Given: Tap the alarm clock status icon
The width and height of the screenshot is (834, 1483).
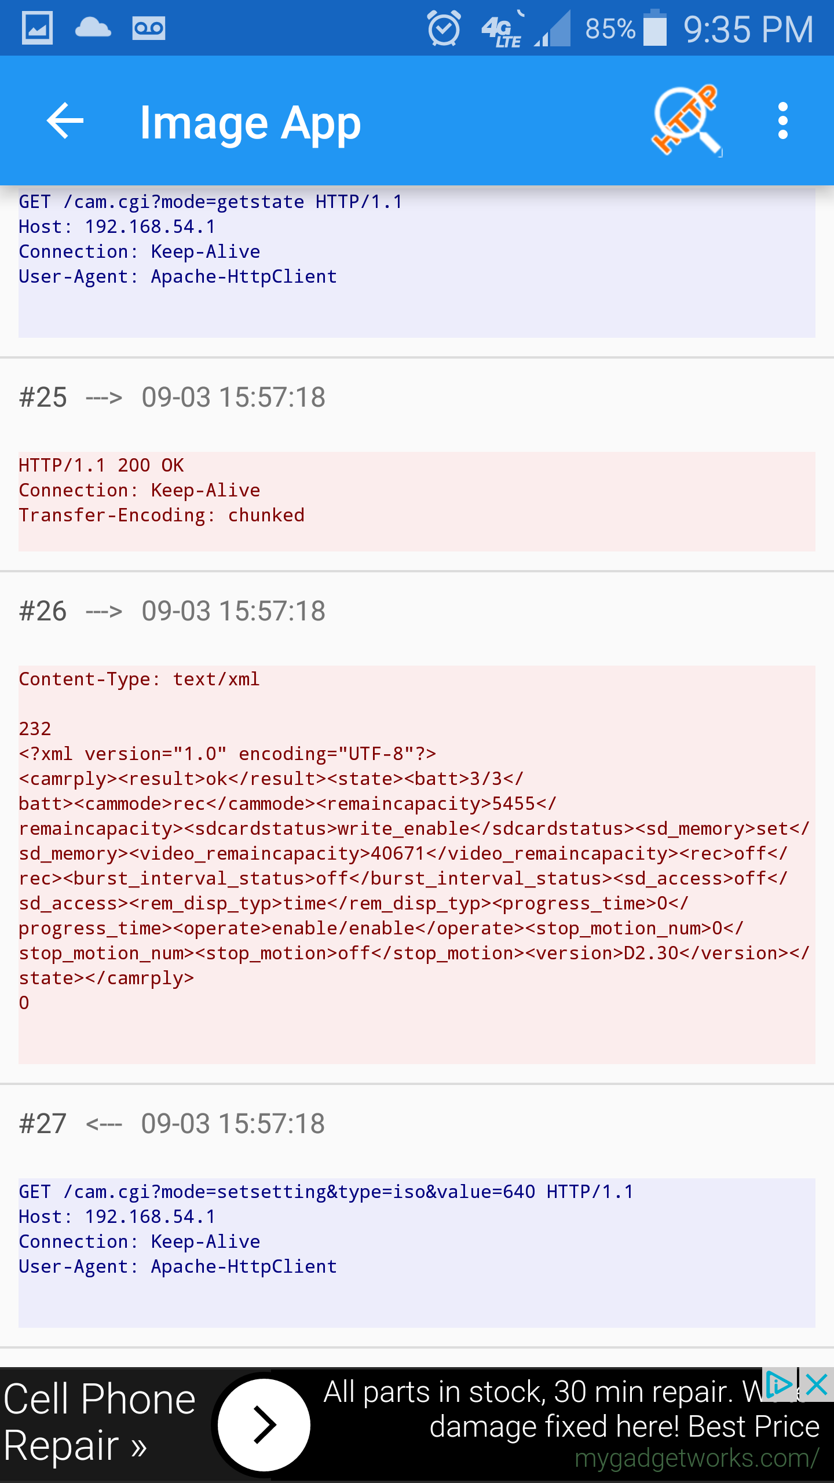Looking at the screenshot, I should tap(444, 28).
